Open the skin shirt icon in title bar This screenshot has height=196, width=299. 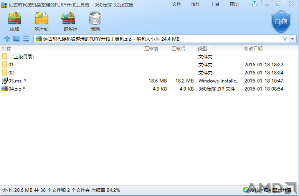[254, 3]
